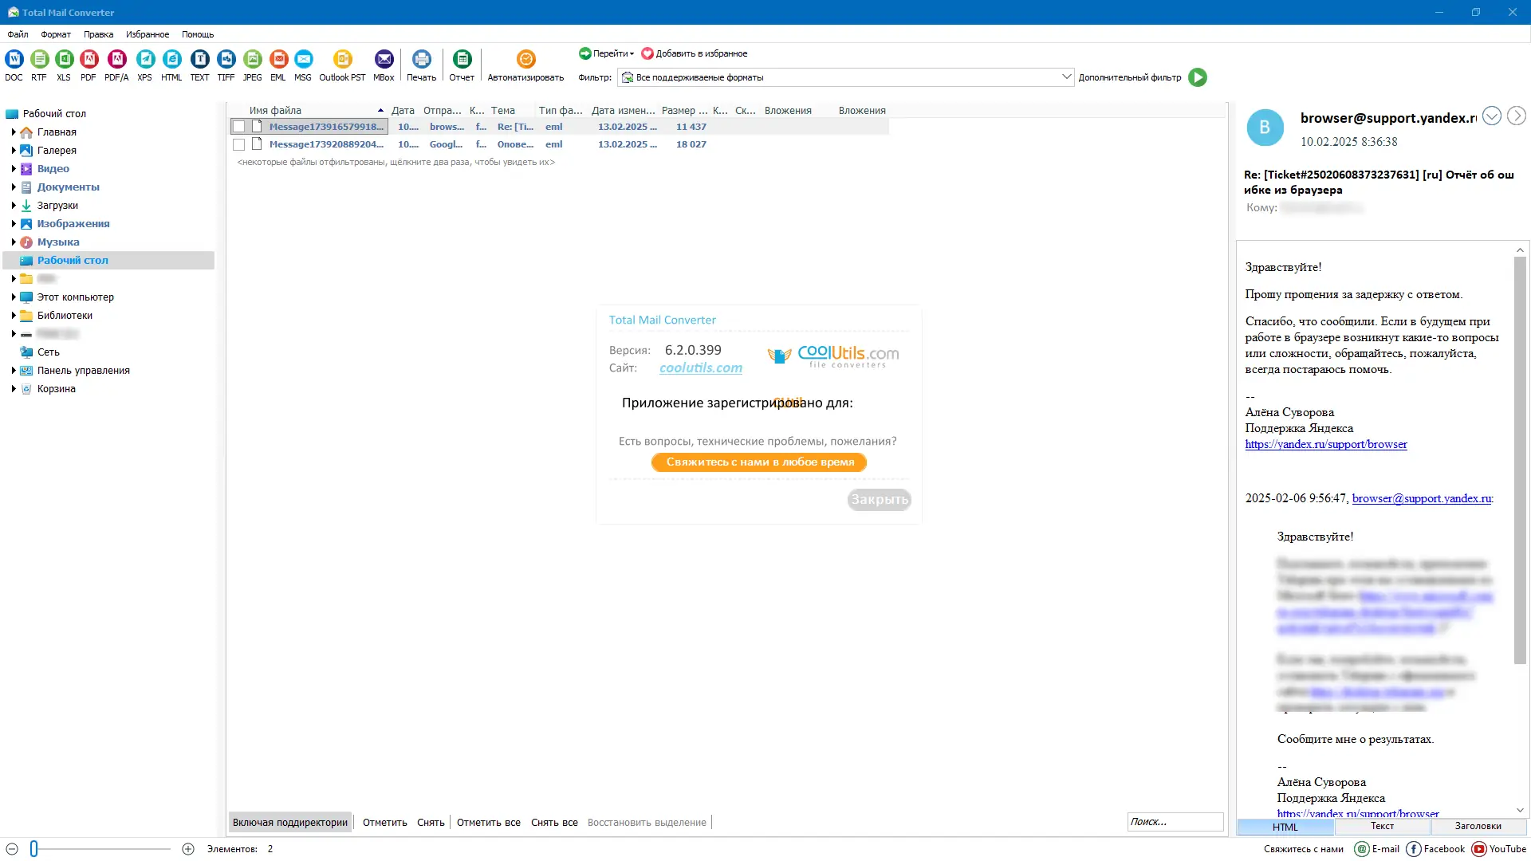
Task: Click the Печать printer icon
Action: pyautogui.click(x=421, y=59)
